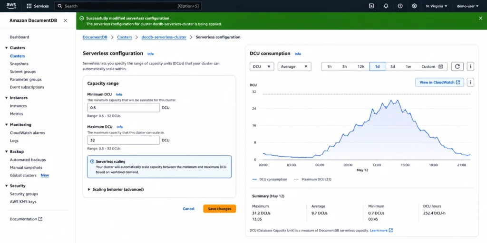Open the DCU metric dropdown
Screen dimensions: 487x243
[262, 66]
